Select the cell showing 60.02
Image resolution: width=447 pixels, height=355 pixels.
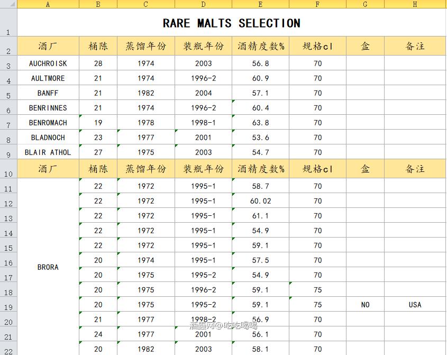click(x=260, y=201)
